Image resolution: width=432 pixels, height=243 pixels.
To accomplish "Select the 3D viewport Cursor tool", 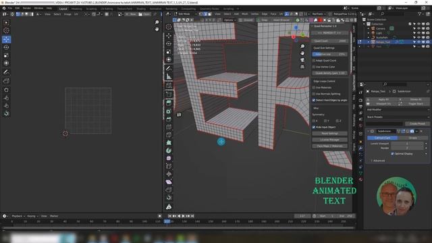I will pos(169,27).
